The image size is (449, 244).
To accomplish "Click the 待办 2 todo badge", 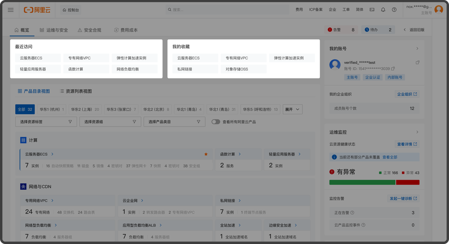I will [378, 30].
